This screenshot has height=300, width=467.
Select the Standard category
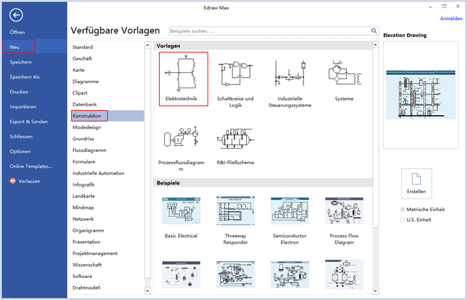tap(82, 47)
